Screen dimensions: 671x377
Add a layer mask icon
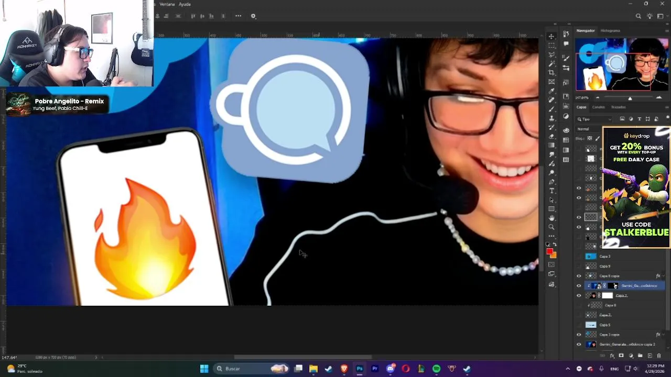click(x=621, y=356)
